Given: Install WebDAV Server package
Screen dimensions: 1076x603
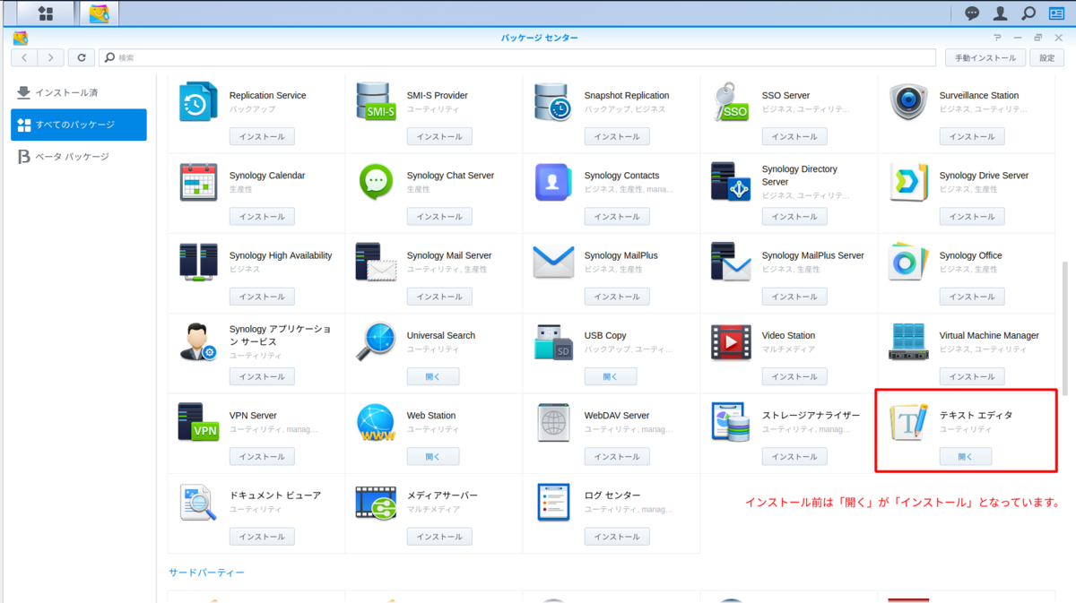Looking at the screenshot, I should click(x=617, y=457).
